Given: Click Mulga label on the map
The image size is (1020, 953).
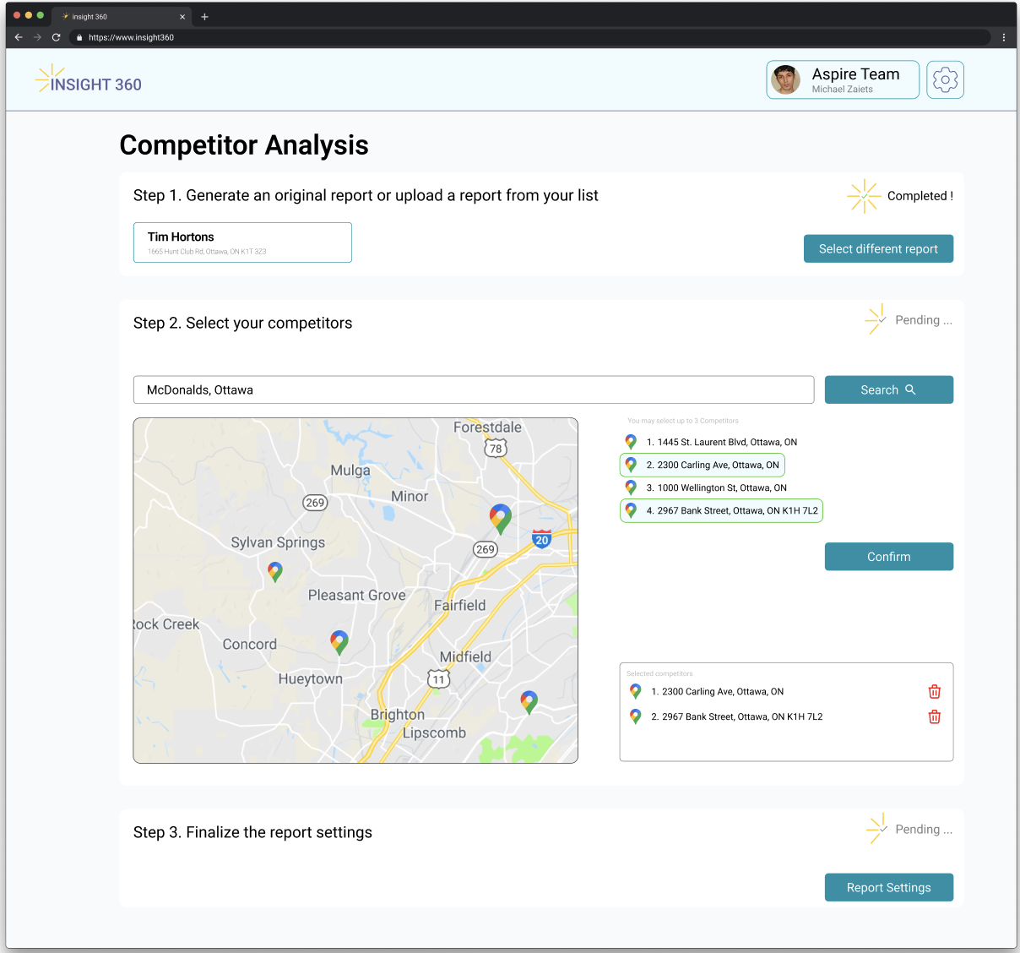Looking at the screenshot, I should [350, 471].
